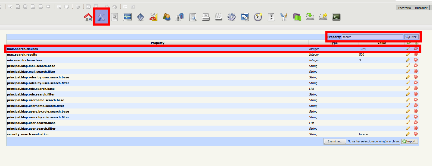The height and width of the screenshot is (166, 432).
Task: Open the black terminal console icon
Action: click(x=336, y=17)
